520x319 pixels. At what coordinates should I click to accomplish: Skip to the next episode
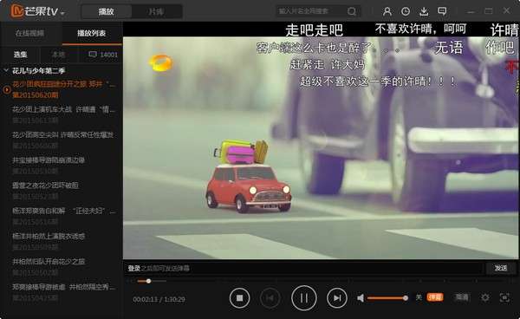pos(337,298)
